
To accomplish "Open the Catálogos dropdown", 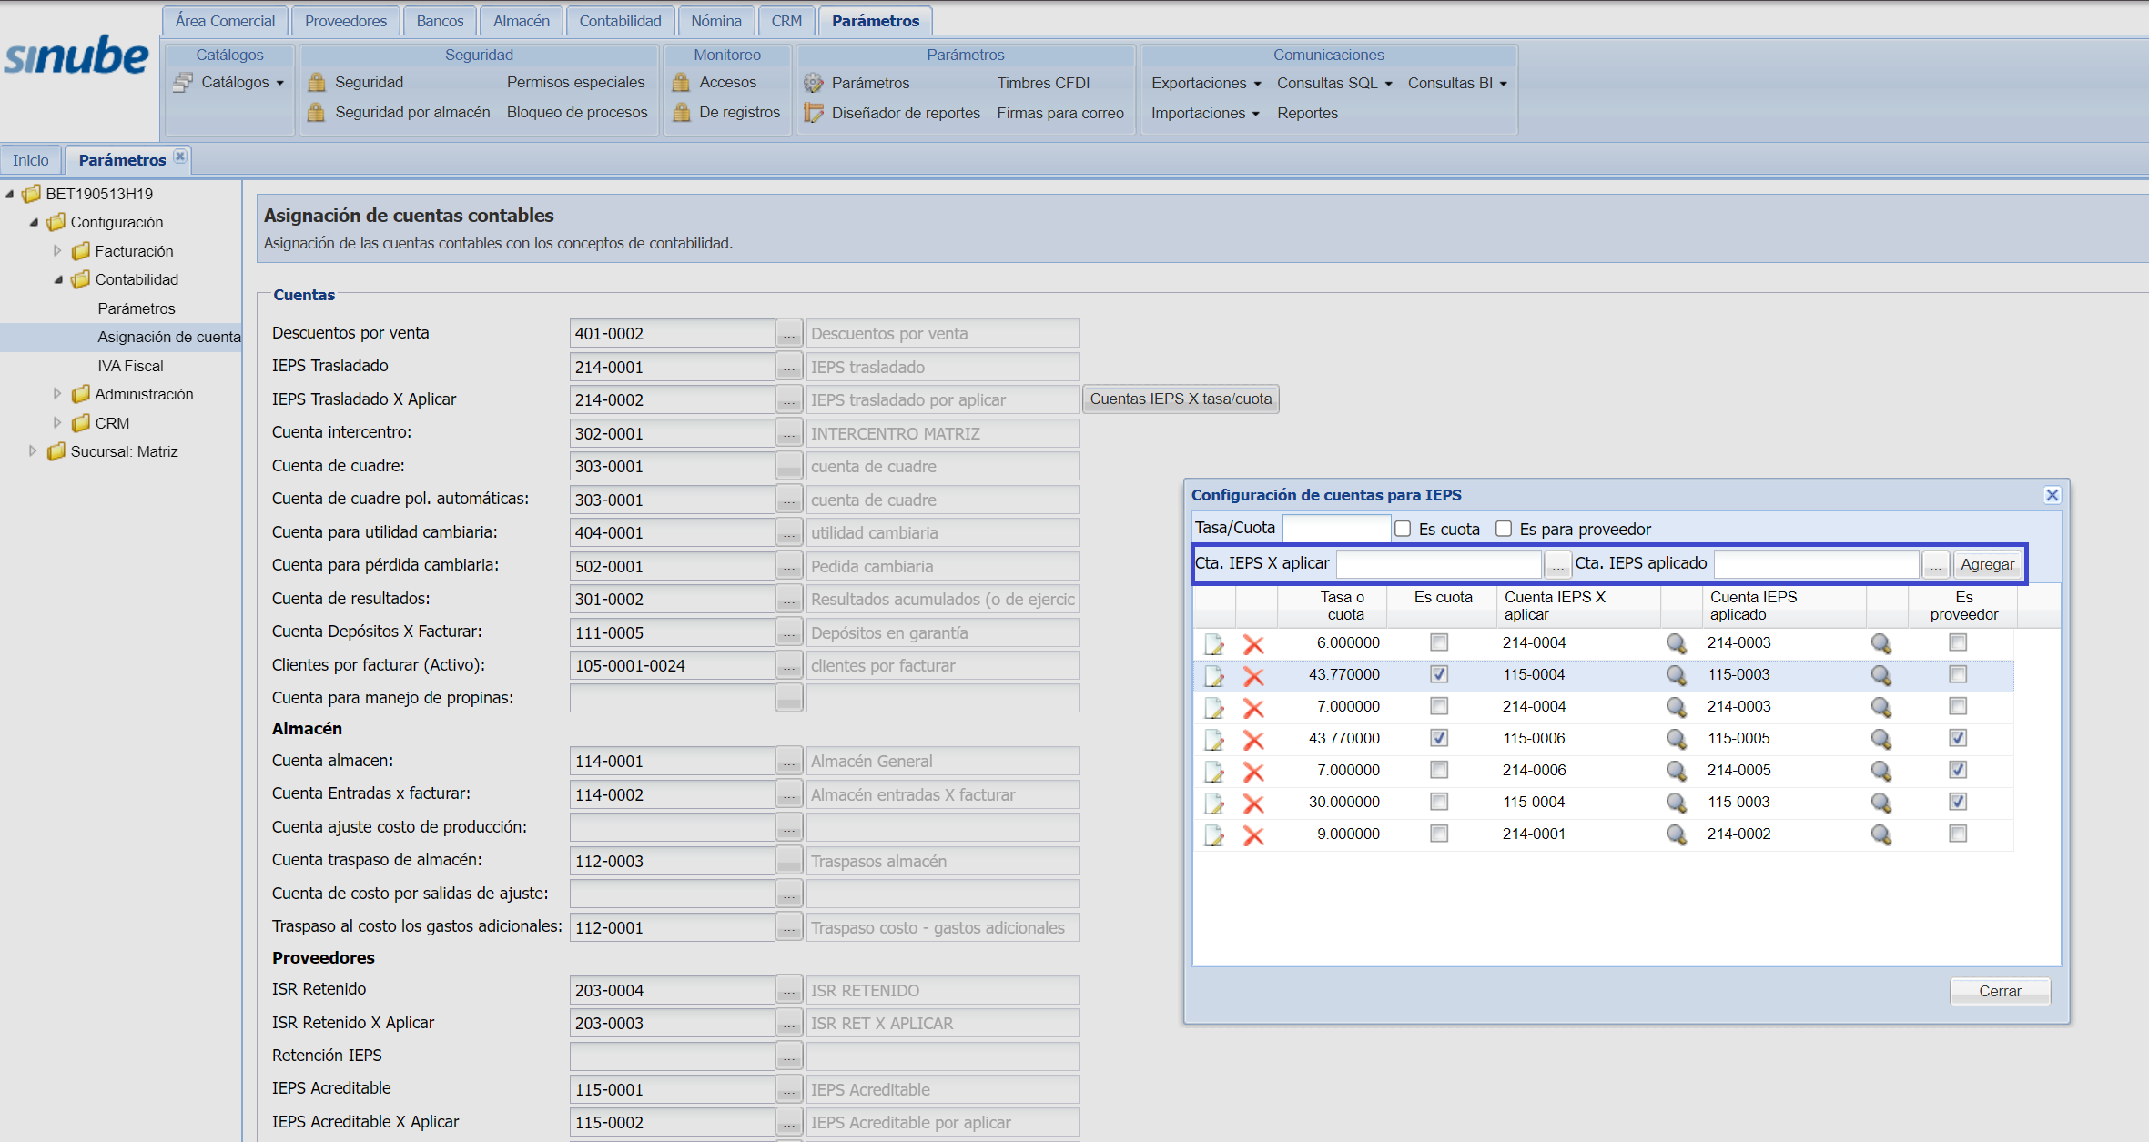I will pyautogui.click(x=242, y=82).
